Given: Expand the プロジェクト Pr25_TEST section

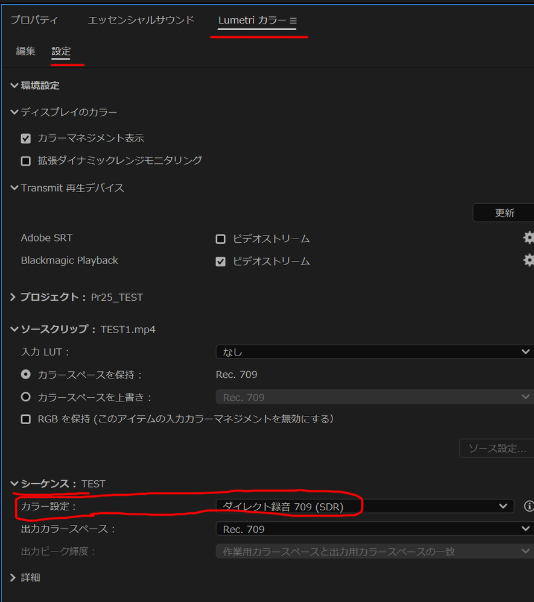Looking at the screenshot, I should [x=13, y=296].
